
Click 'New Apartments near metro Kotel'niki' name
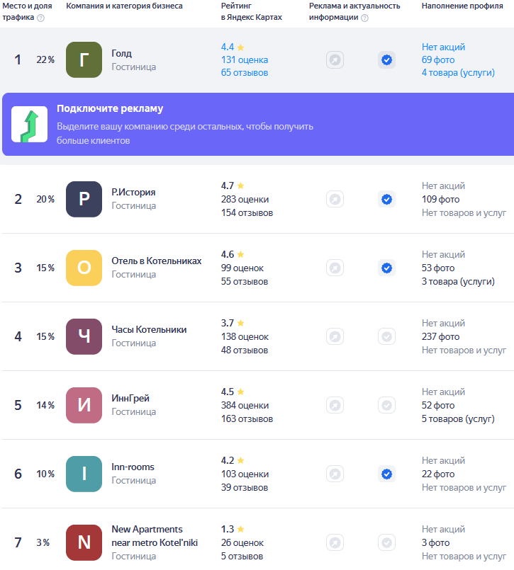point(155,536)
